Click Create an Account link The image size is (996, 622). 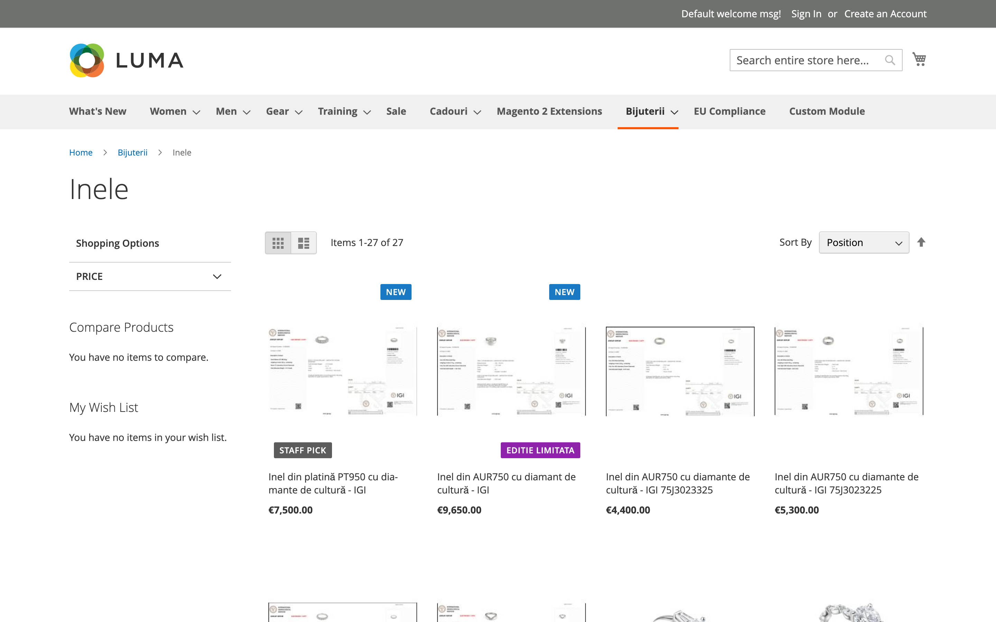point(885,14)
